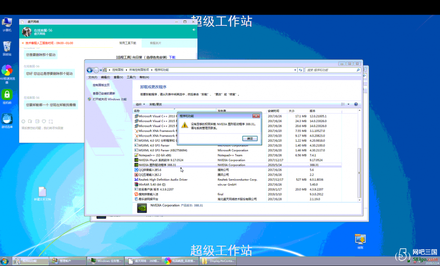This screenshot has height=266, width=440.
Task: Sort by the 版本 column header
Action: click(x=312, y=111)
